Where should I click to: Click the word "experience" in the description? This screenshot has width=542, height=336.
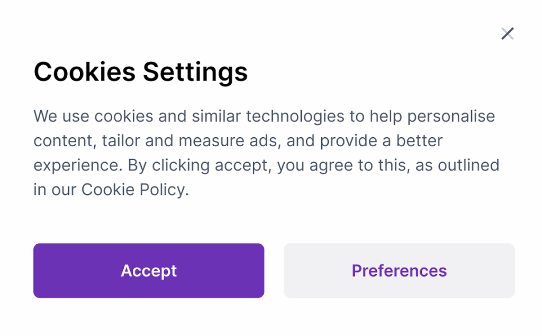(x=77, y=166)
